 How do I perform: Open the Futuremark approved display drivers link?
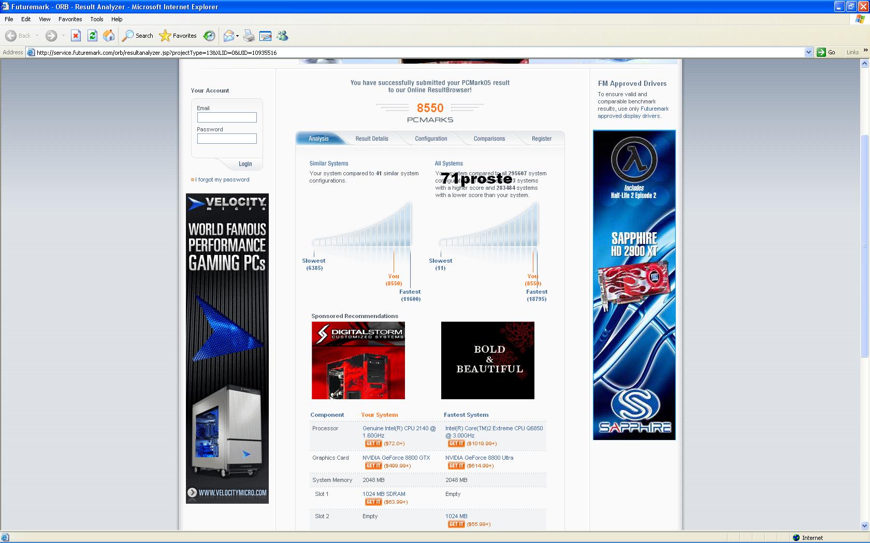(x=633, y=112)
